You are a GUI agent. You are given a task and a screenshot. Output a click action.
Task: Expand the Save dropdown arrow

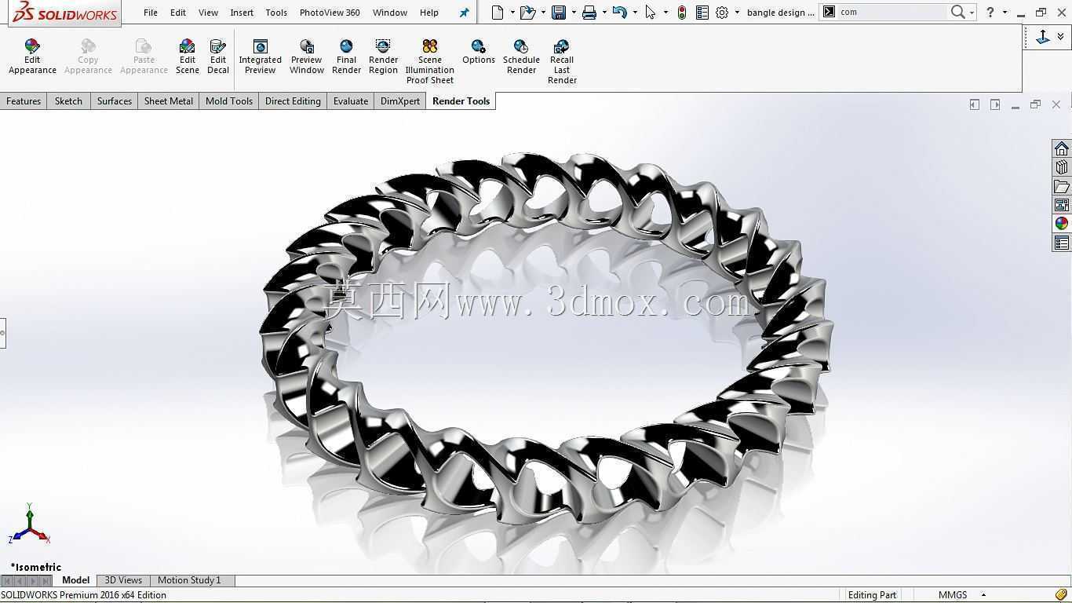pyautogui.click(x=574, y=12)
